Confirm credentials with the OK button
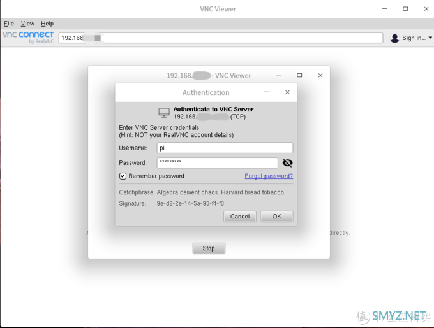Image resolution: width=434 pixels, height=328 pixels. [276, 216]
